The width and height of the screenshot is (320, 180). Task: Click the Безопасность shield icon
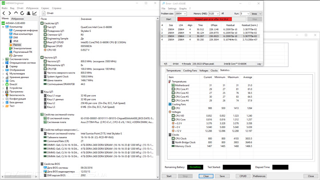[x=7, y=95]
